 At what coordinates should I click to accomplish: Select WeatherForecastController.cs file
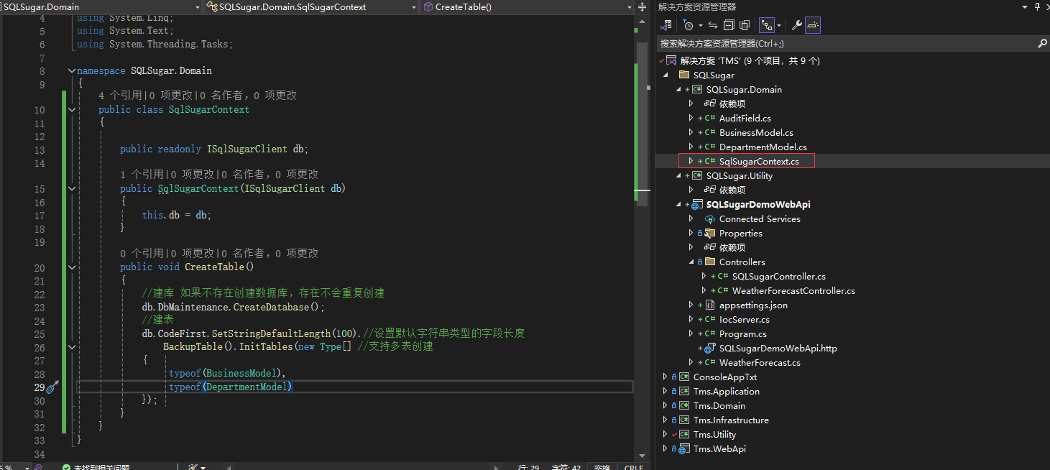click(x=793, y=291)
